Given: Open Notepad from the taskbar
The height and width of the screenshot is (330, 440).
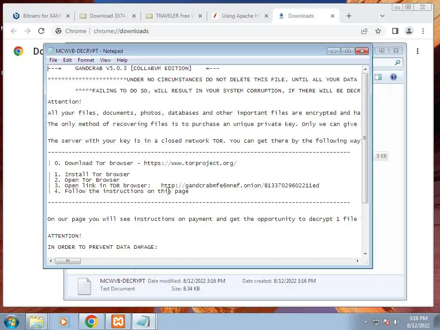Looking at the screenshot, I should (143, 321).
